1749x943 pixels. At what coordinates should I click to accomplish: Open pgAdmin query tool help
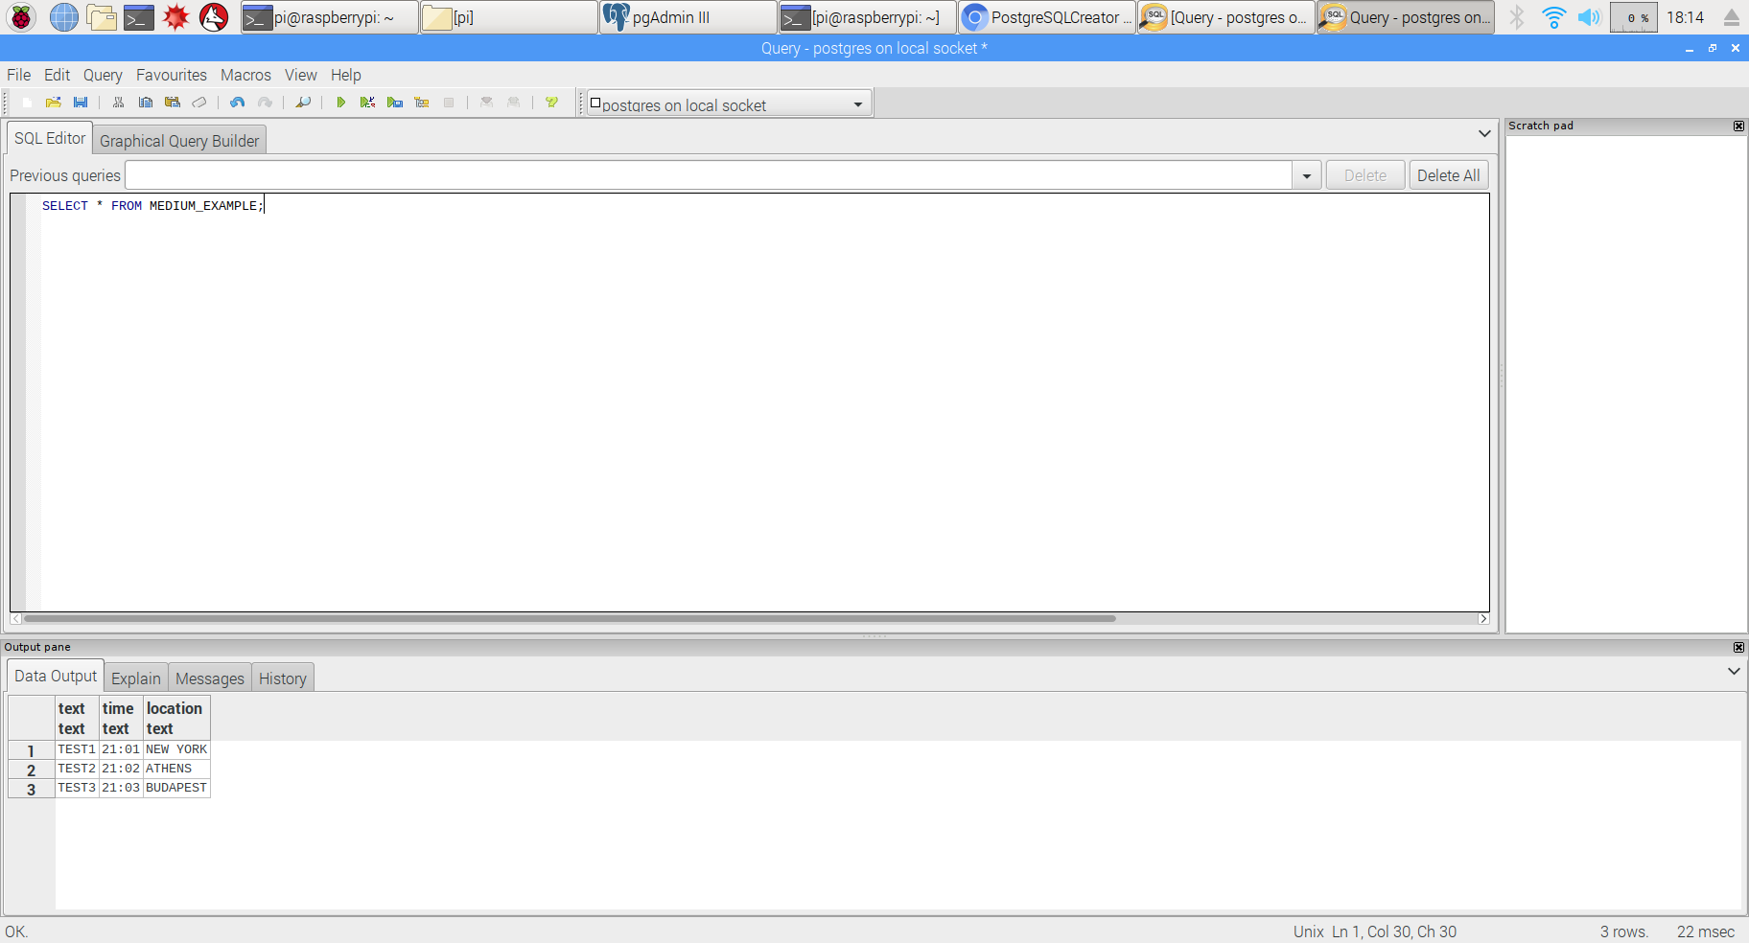[550, 103]
